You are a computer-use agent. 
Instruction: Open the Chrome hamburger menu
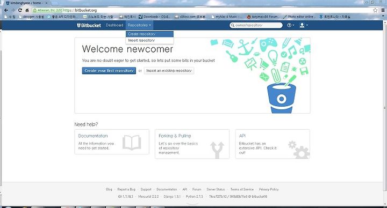(x=383, y=10)
